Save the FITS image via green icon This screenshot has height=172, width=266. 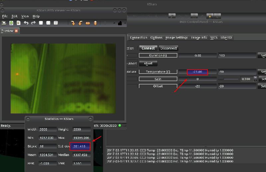click(x=11, y=23)
